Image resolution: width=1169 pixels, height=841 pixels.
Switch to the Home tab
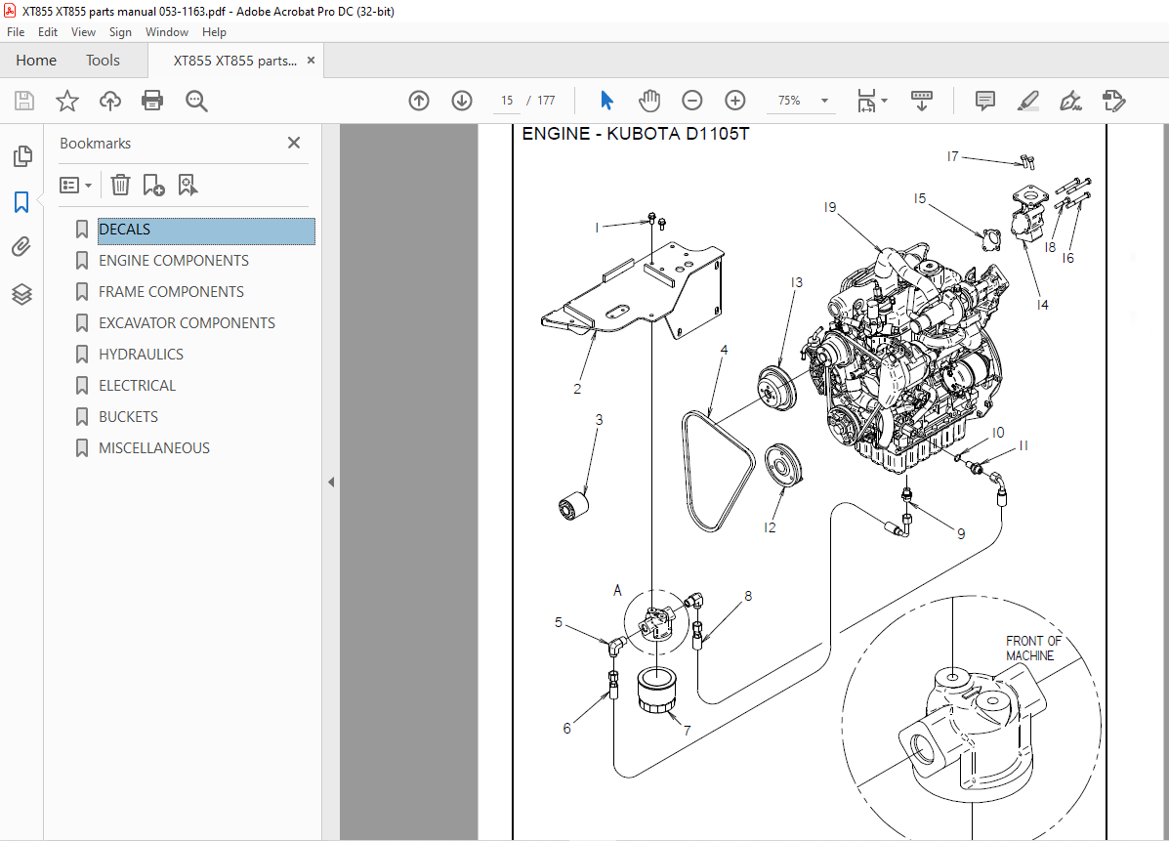point(36,61)
